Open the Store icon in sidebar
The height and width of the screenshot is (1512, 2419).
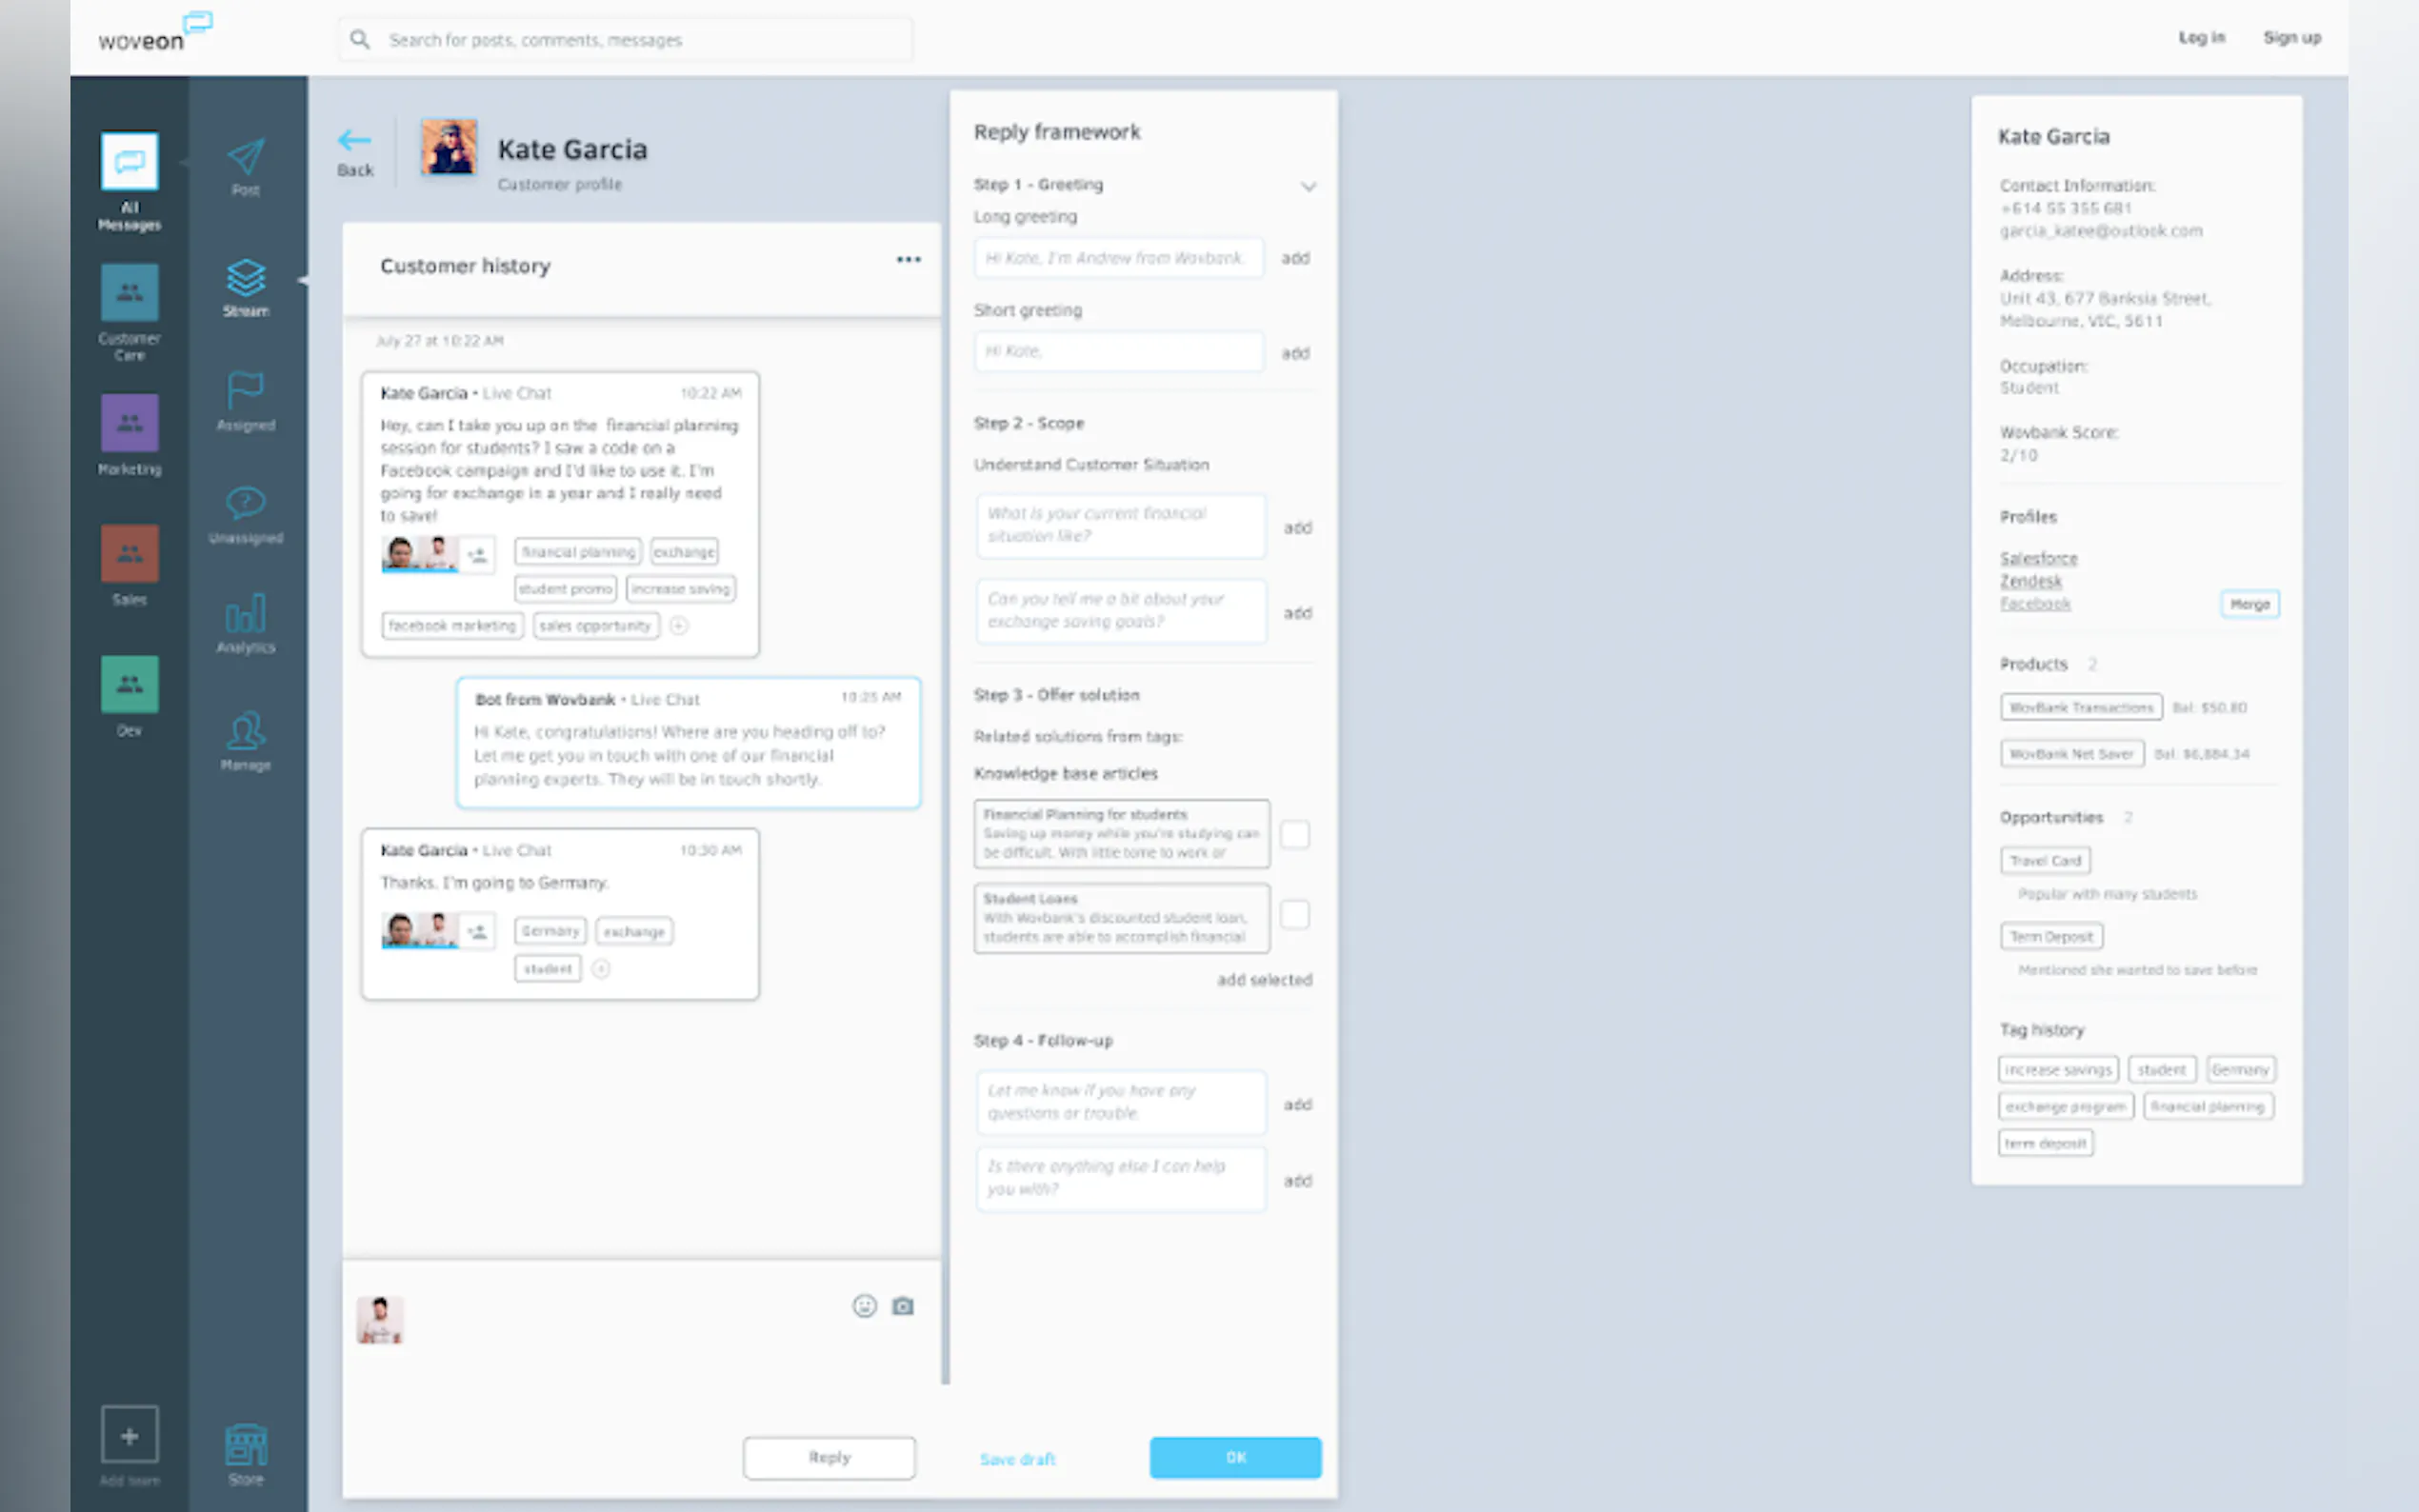pyautogui.click(x=245, y=1445)
